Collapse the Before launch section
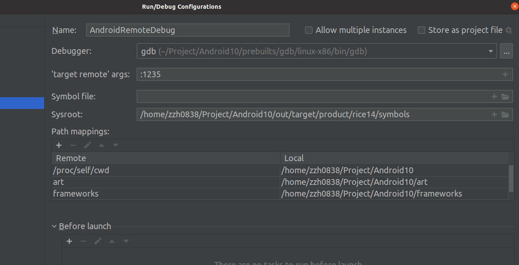The image size is (519, 265). point(54,226)
